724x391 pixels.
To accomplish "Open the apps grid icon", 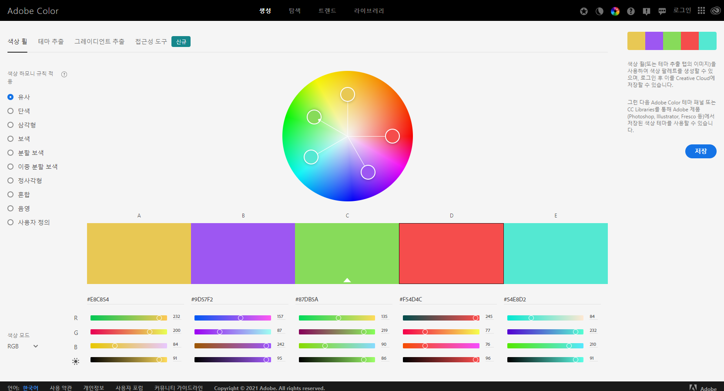I will point(701,10).
